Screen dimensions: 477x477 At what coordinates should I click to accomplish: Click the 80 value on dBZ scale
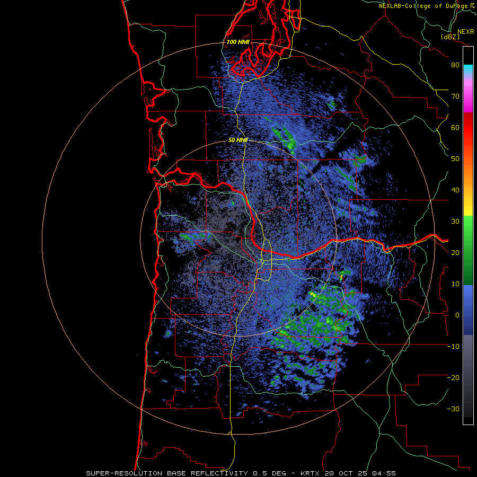455,65
